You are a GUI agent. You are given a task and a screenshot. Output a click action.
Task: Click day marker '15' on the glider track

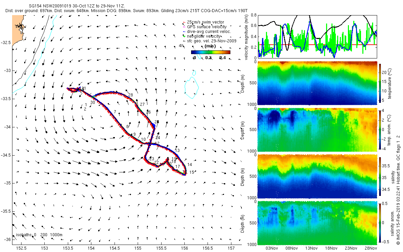click(x=192, y=172)
